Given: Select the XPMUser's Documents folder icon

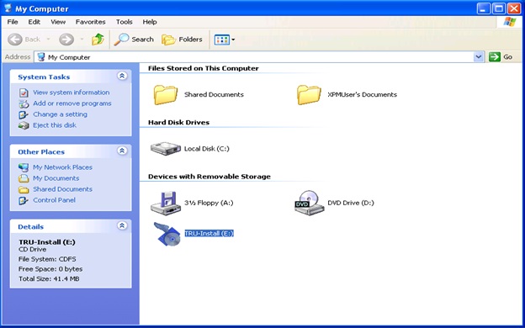Looking at the screenshot, I should pyautogui.click(x=309, y=95).
